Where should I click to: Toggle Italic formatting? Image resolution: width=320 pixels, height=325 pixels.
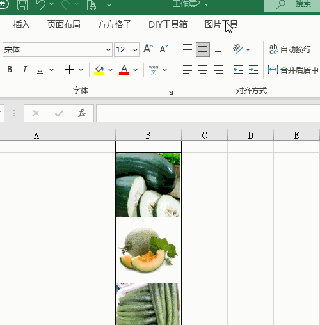25,69
